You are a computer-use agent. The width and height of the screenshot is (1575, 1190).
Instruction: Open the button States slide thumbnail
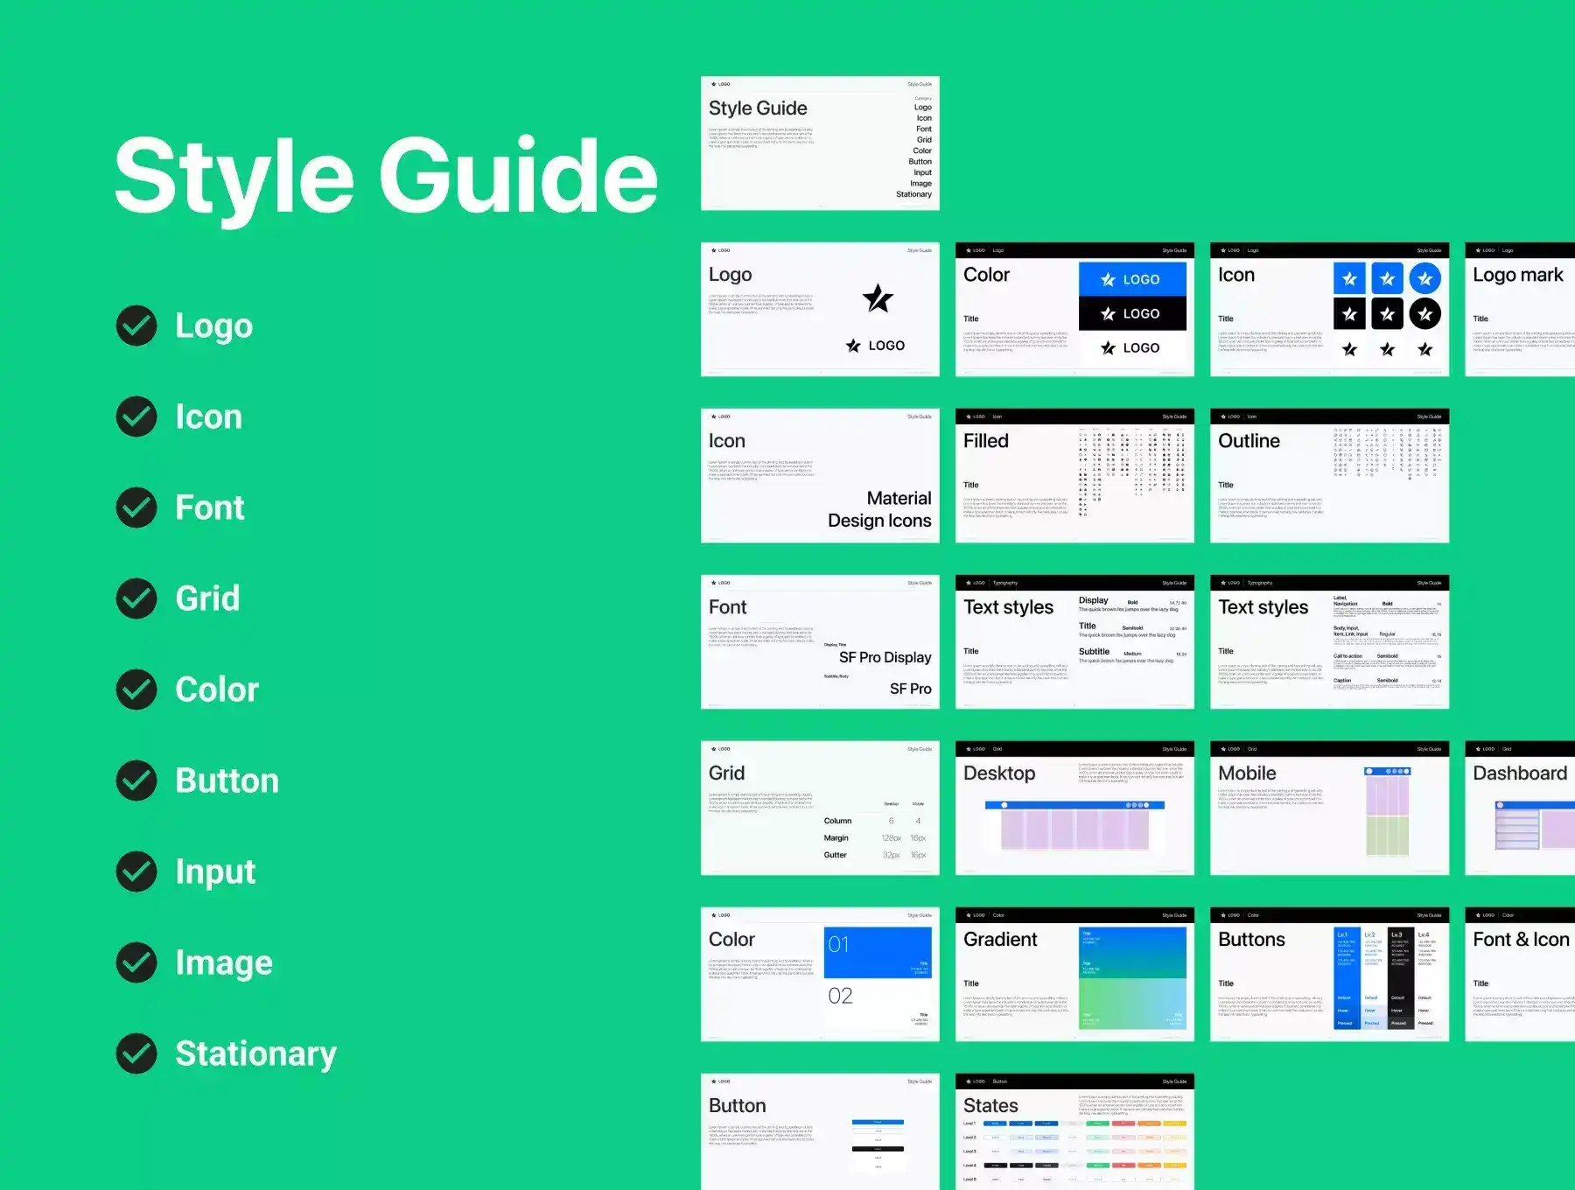click(x=1074, y=1131)
